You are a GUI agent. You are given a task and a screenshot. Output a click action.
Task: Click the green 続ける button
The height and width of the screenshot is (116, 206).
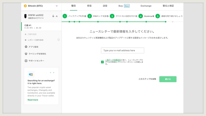[168, 79]
